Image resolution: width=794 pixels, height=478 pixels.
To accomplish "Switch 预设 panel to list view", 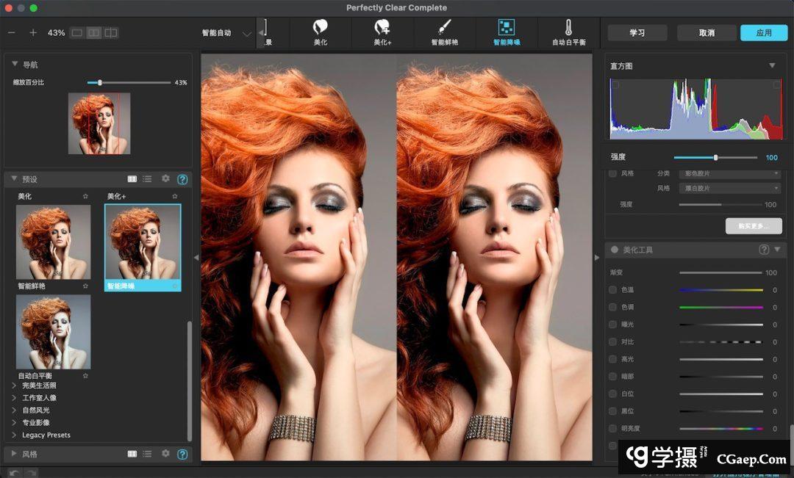I will pyautogui.click(x=147, y=178).
